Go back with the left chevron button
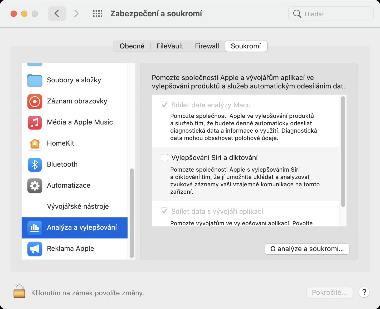The width and height of the screenshot is (380, 309). click(x=57, y=14)
